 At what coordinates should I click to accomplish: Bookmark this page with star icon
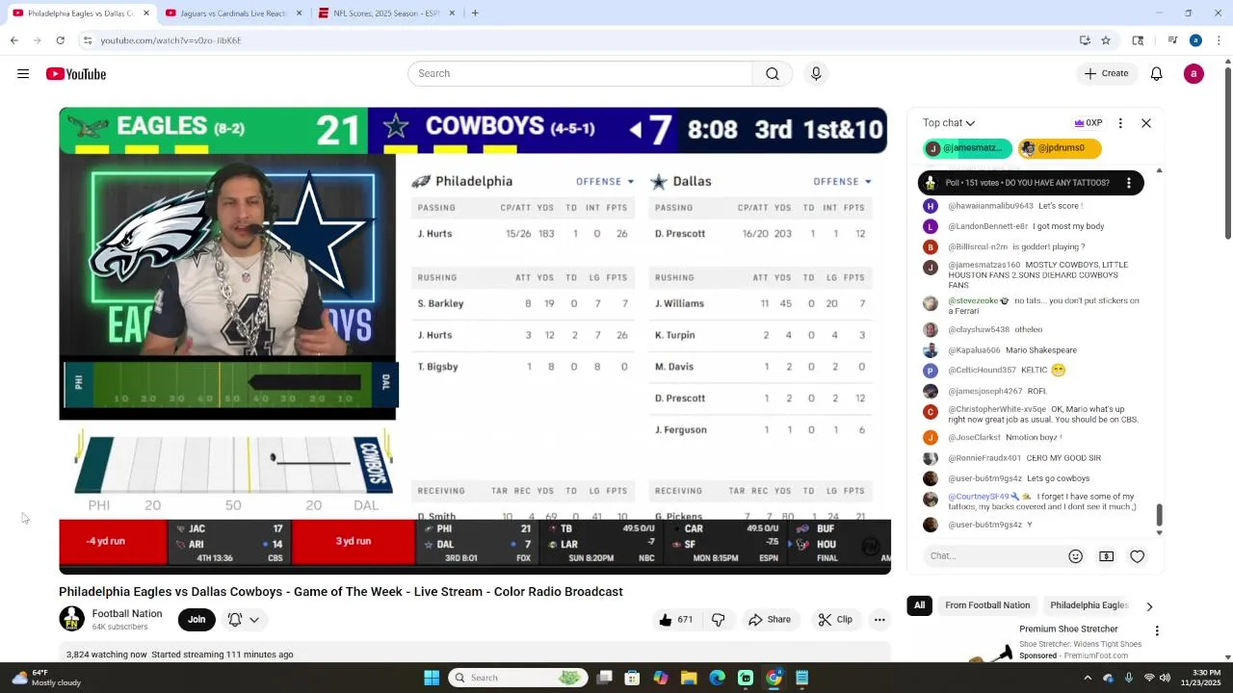(1106, 40)
